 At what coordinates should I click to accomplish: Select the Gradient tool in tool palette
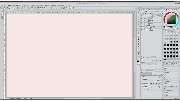[x=138, y=39]
